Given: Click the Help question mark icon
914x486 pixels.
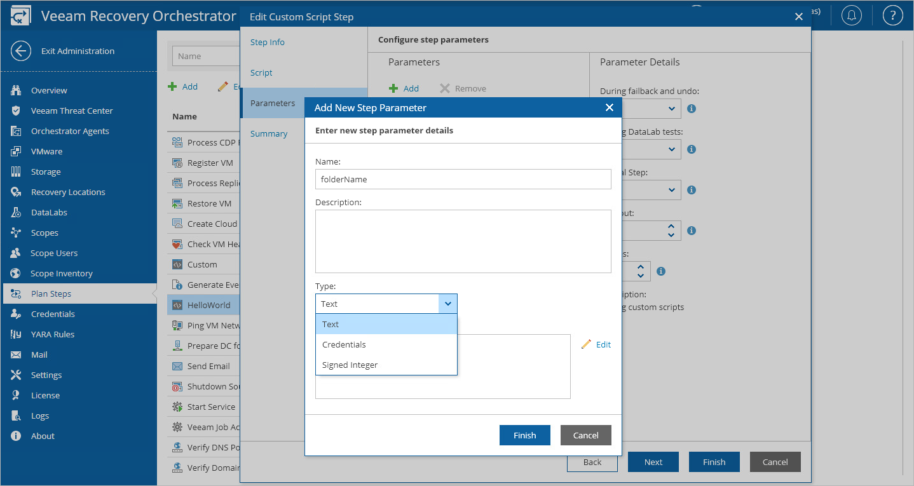Looking at the screenshot, I should click(x=892, y=15).
